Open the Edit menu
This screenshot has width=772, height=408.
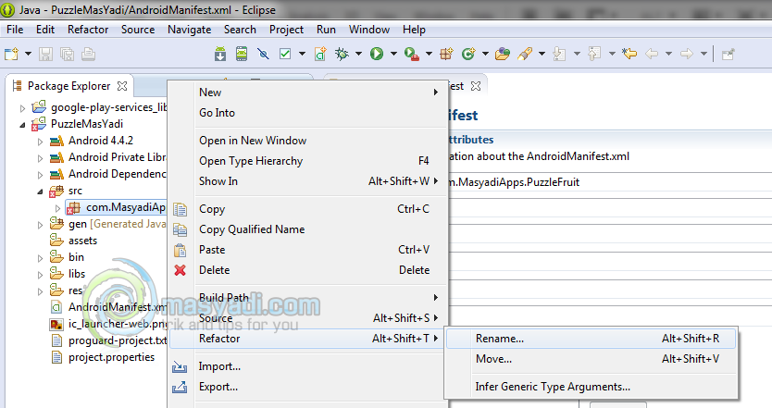tap(45, 30)
